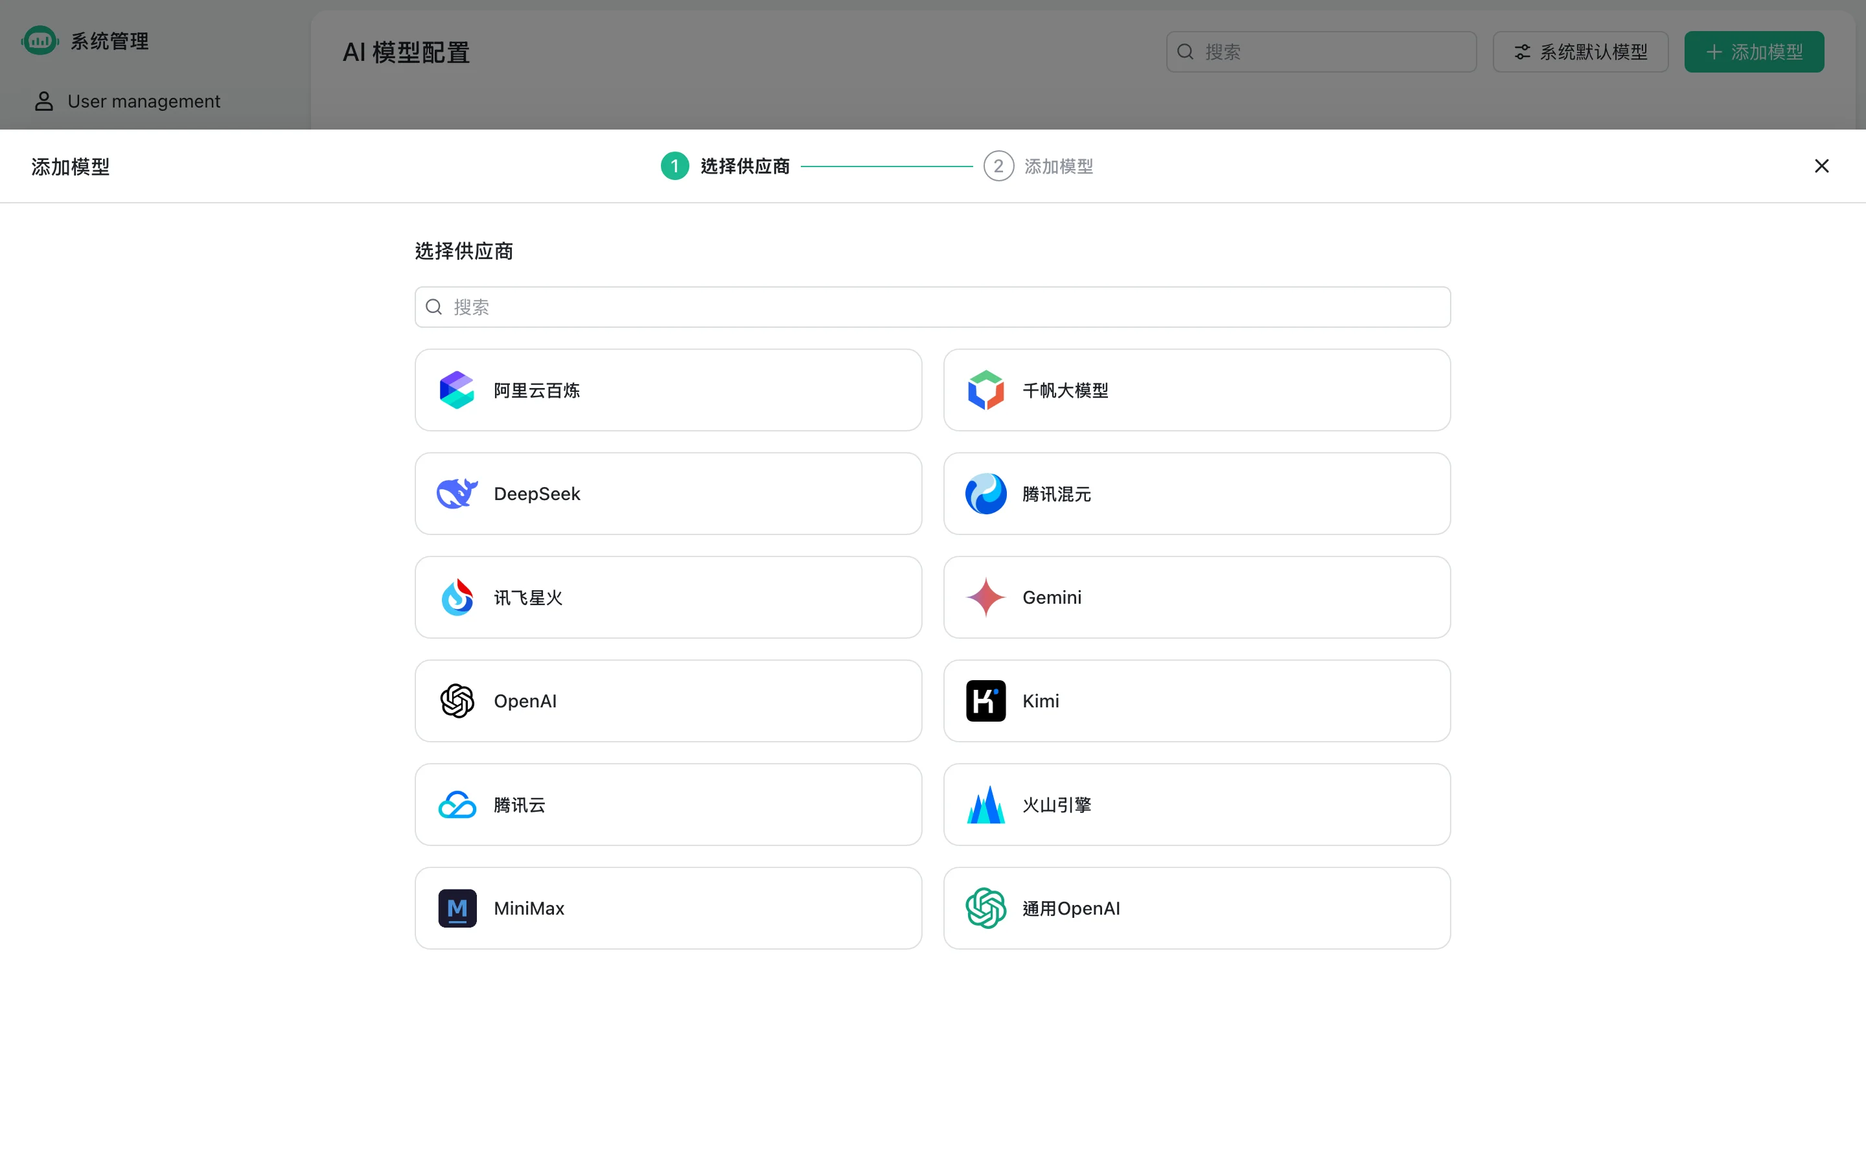The width and height of the screenshot is (1866, 1166).
Task: Click the 讯飞星火 flame logo icon
Action: 457,597
